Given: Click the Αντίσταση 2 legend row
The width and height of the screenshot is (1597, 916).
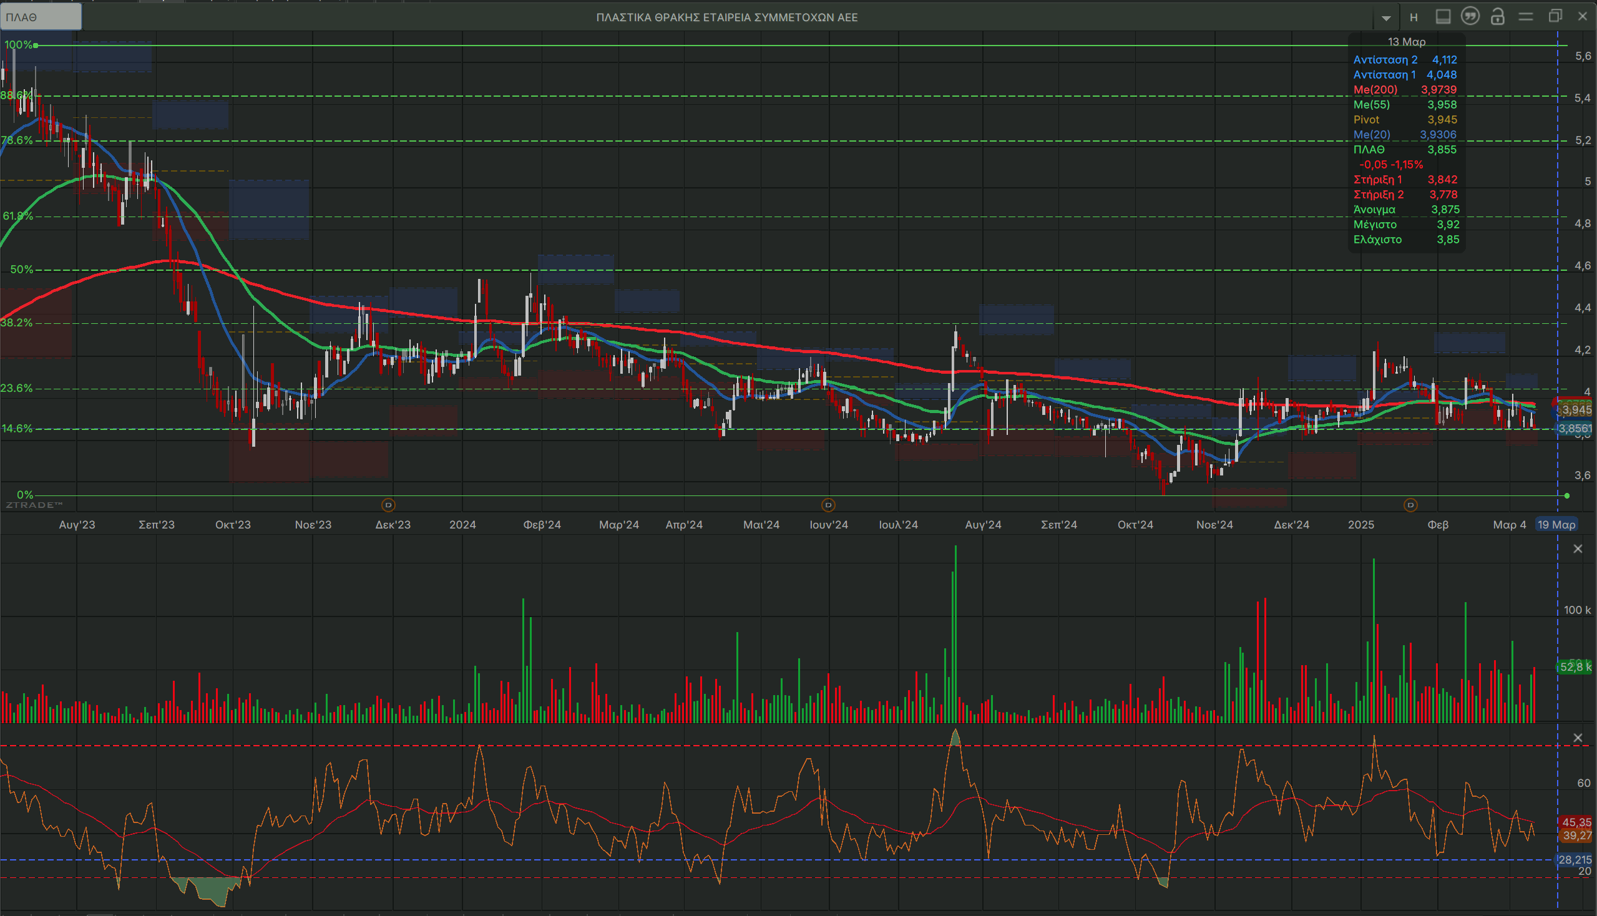Looking at the screenshot, I should pyautogui.click(x=1405, y=60).
